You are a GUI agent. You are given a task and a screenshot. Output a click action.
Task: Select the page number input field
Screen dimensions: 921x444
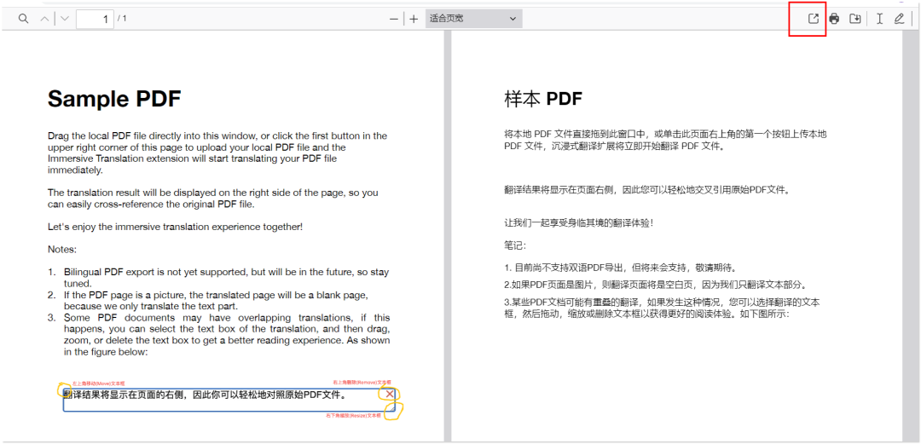pyautogui.click(x=95, y=19)
